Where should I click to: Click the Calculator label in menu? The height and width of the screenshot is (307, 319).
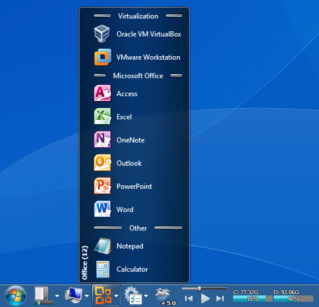[x=132, y=269]
